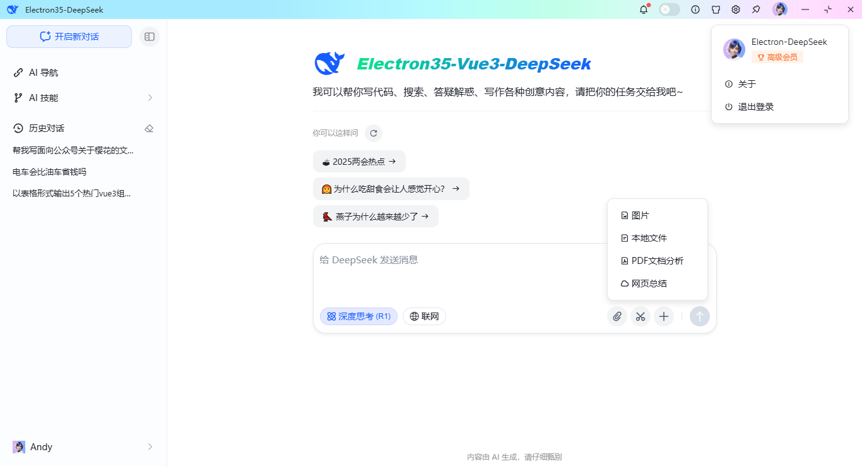862x466 pixels.
Task: Toggle the light/dark theme switch
Action: pos(670,9)
